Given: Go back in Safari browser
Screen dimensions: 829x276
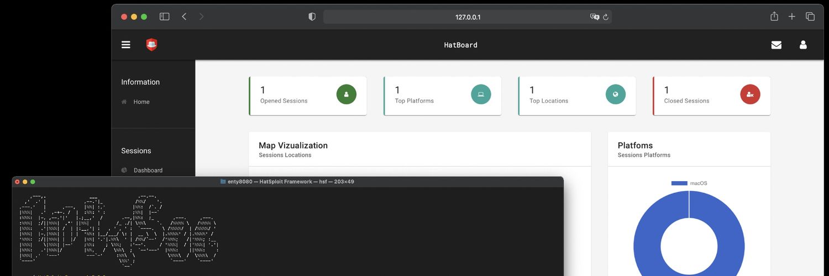Looking at the screenshot, I should click(184, 17).
